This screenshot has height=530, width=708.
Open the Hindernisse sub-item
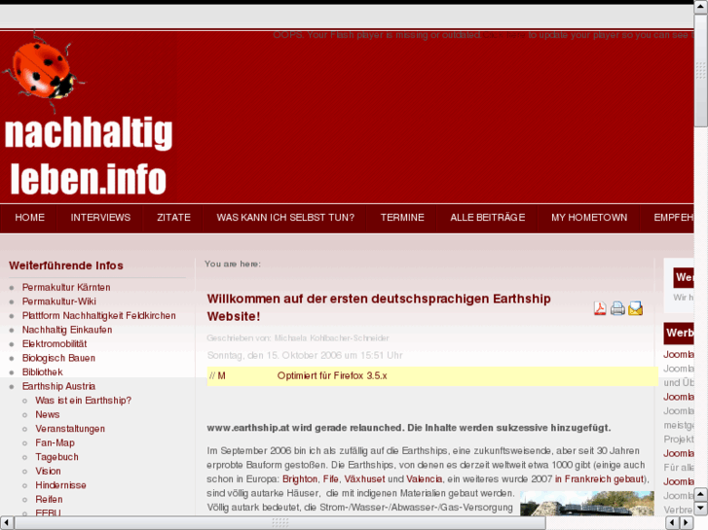[60, 485]
